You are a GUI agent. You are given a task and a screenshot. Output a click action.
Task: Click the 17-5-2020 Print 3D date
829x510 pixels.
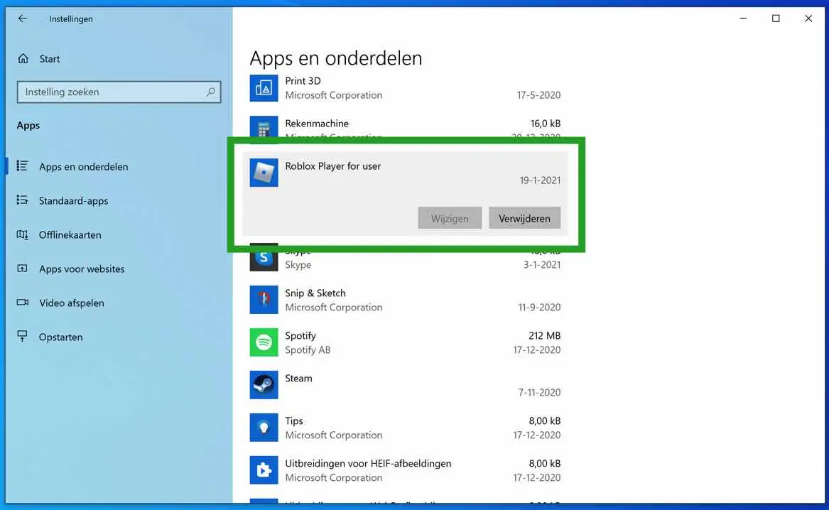[x=538, y=95]
